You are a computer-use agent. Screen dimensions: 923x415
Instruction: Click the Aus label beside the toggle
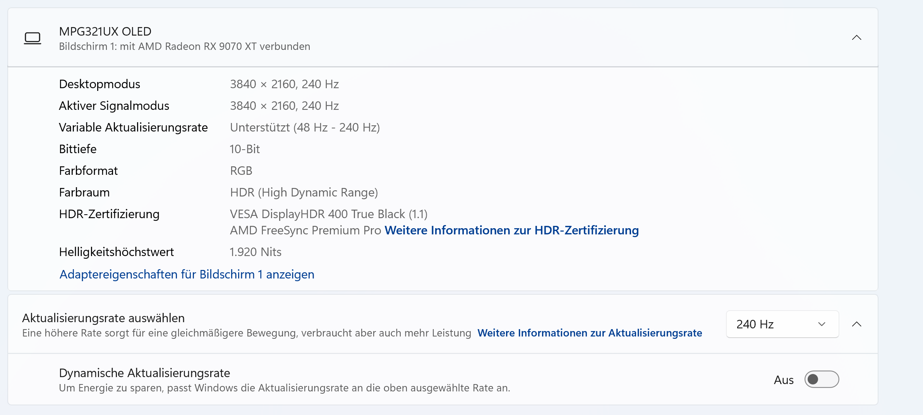(784, 380)
